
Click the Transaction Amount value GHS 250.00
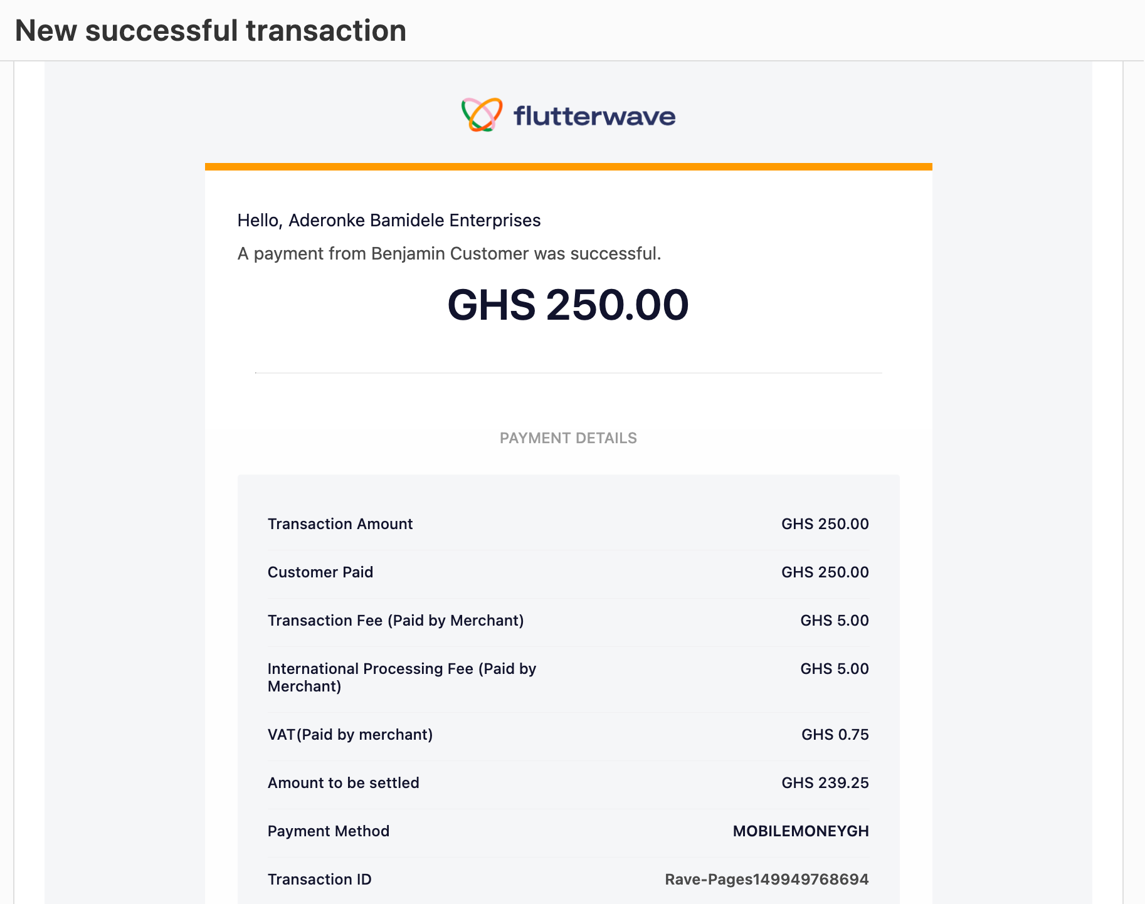(825, 524)
